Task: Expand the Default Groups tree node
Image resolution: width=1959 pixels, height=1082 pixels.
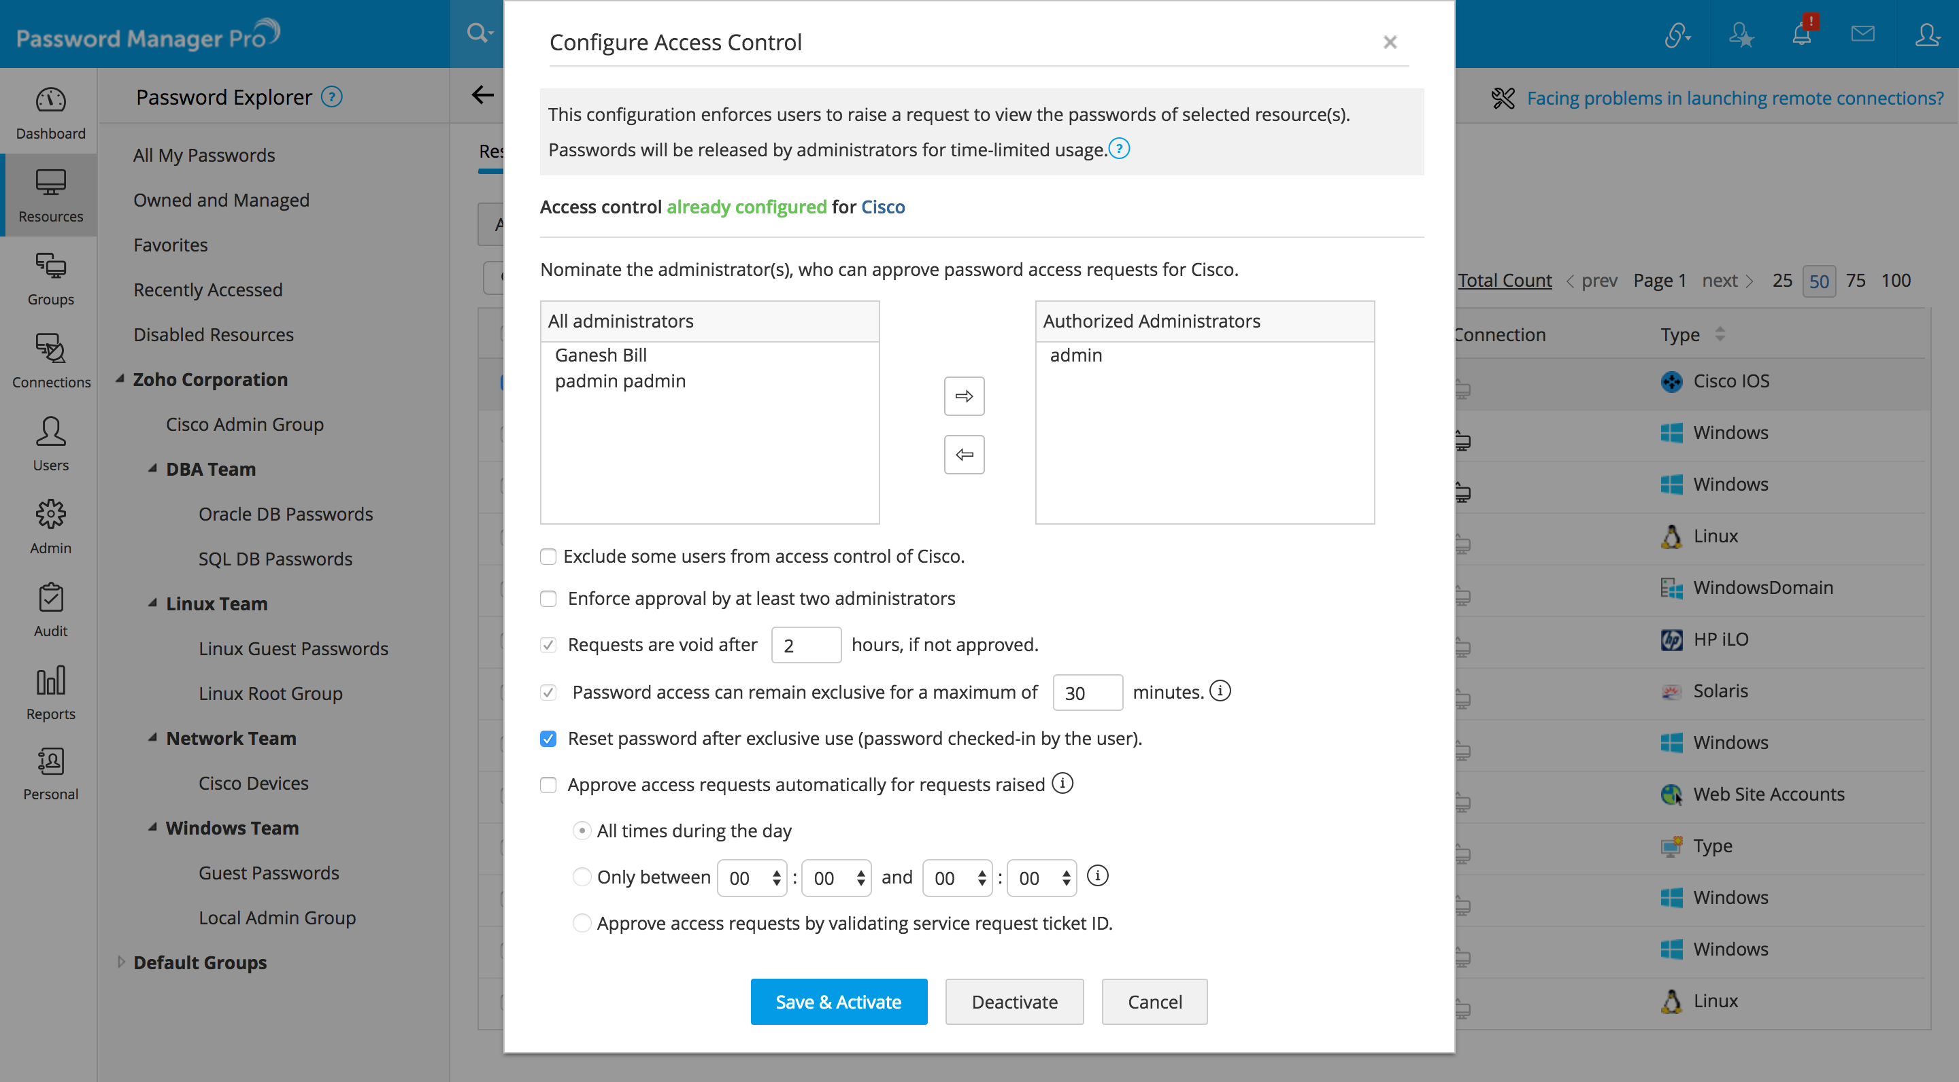Action: pyautogui.click(x=121, y=962)
